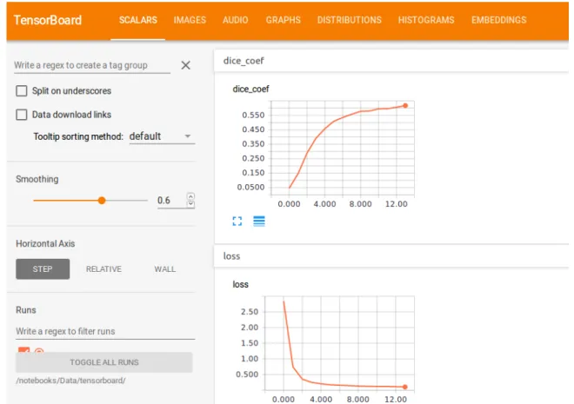Collapse the loss category header
The image size is (574, 404).
pos(391,256)
